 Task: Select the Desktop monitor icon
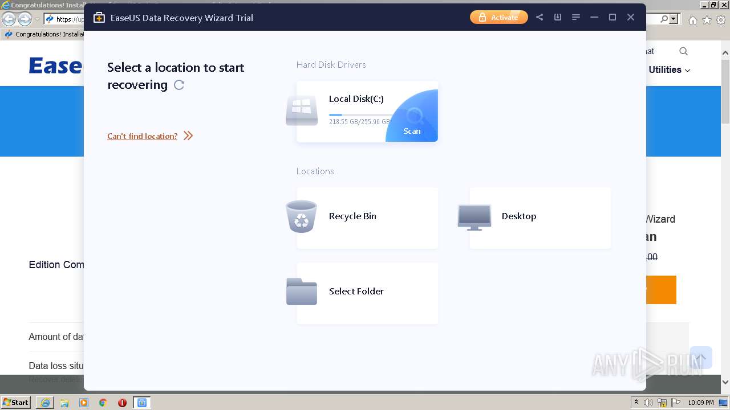(474, 217)
